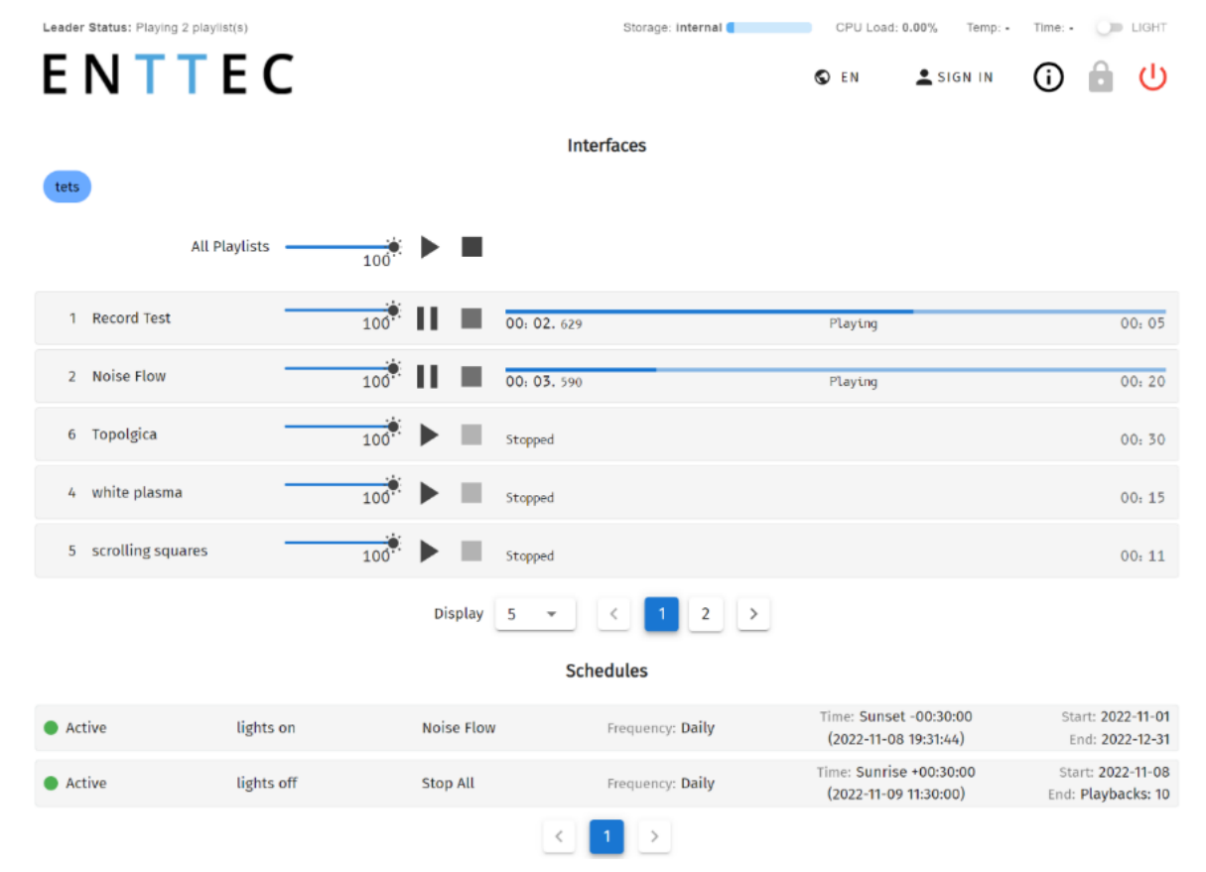Click the CPU Load value
Screen dimensions: 1206x872
pyautogui.click(x=919, y=28)
